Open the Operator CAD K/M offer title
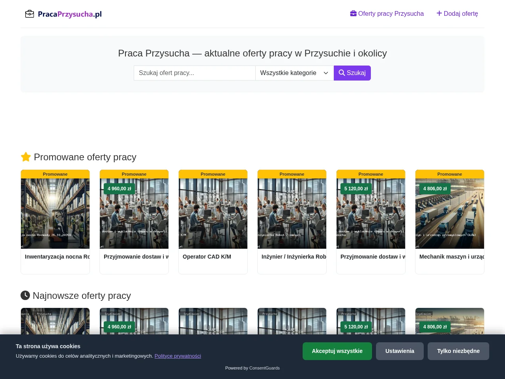Viewport: 505px width, 379px height. pos(207,257)
